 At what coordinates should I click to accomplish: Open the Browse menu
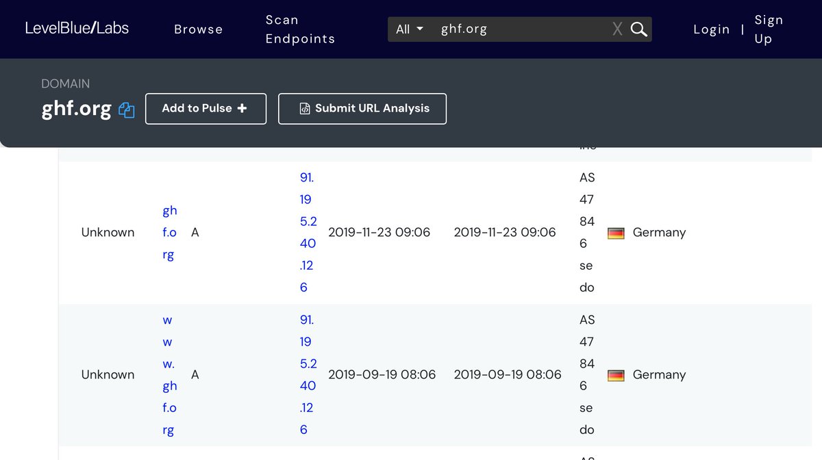coord(198,29)
